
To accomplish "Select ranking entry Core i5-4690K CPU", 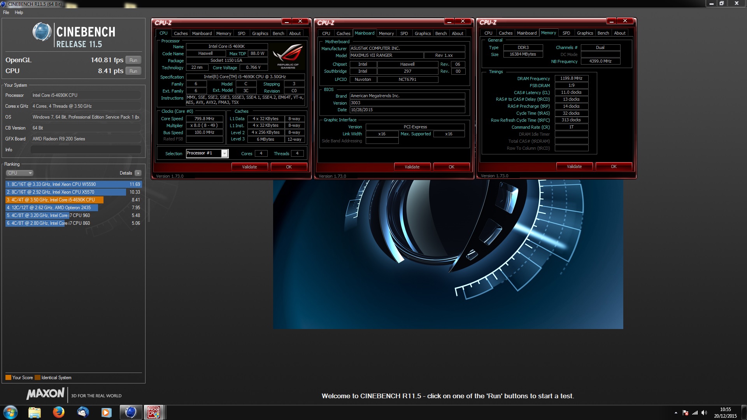I will (74, 200).
